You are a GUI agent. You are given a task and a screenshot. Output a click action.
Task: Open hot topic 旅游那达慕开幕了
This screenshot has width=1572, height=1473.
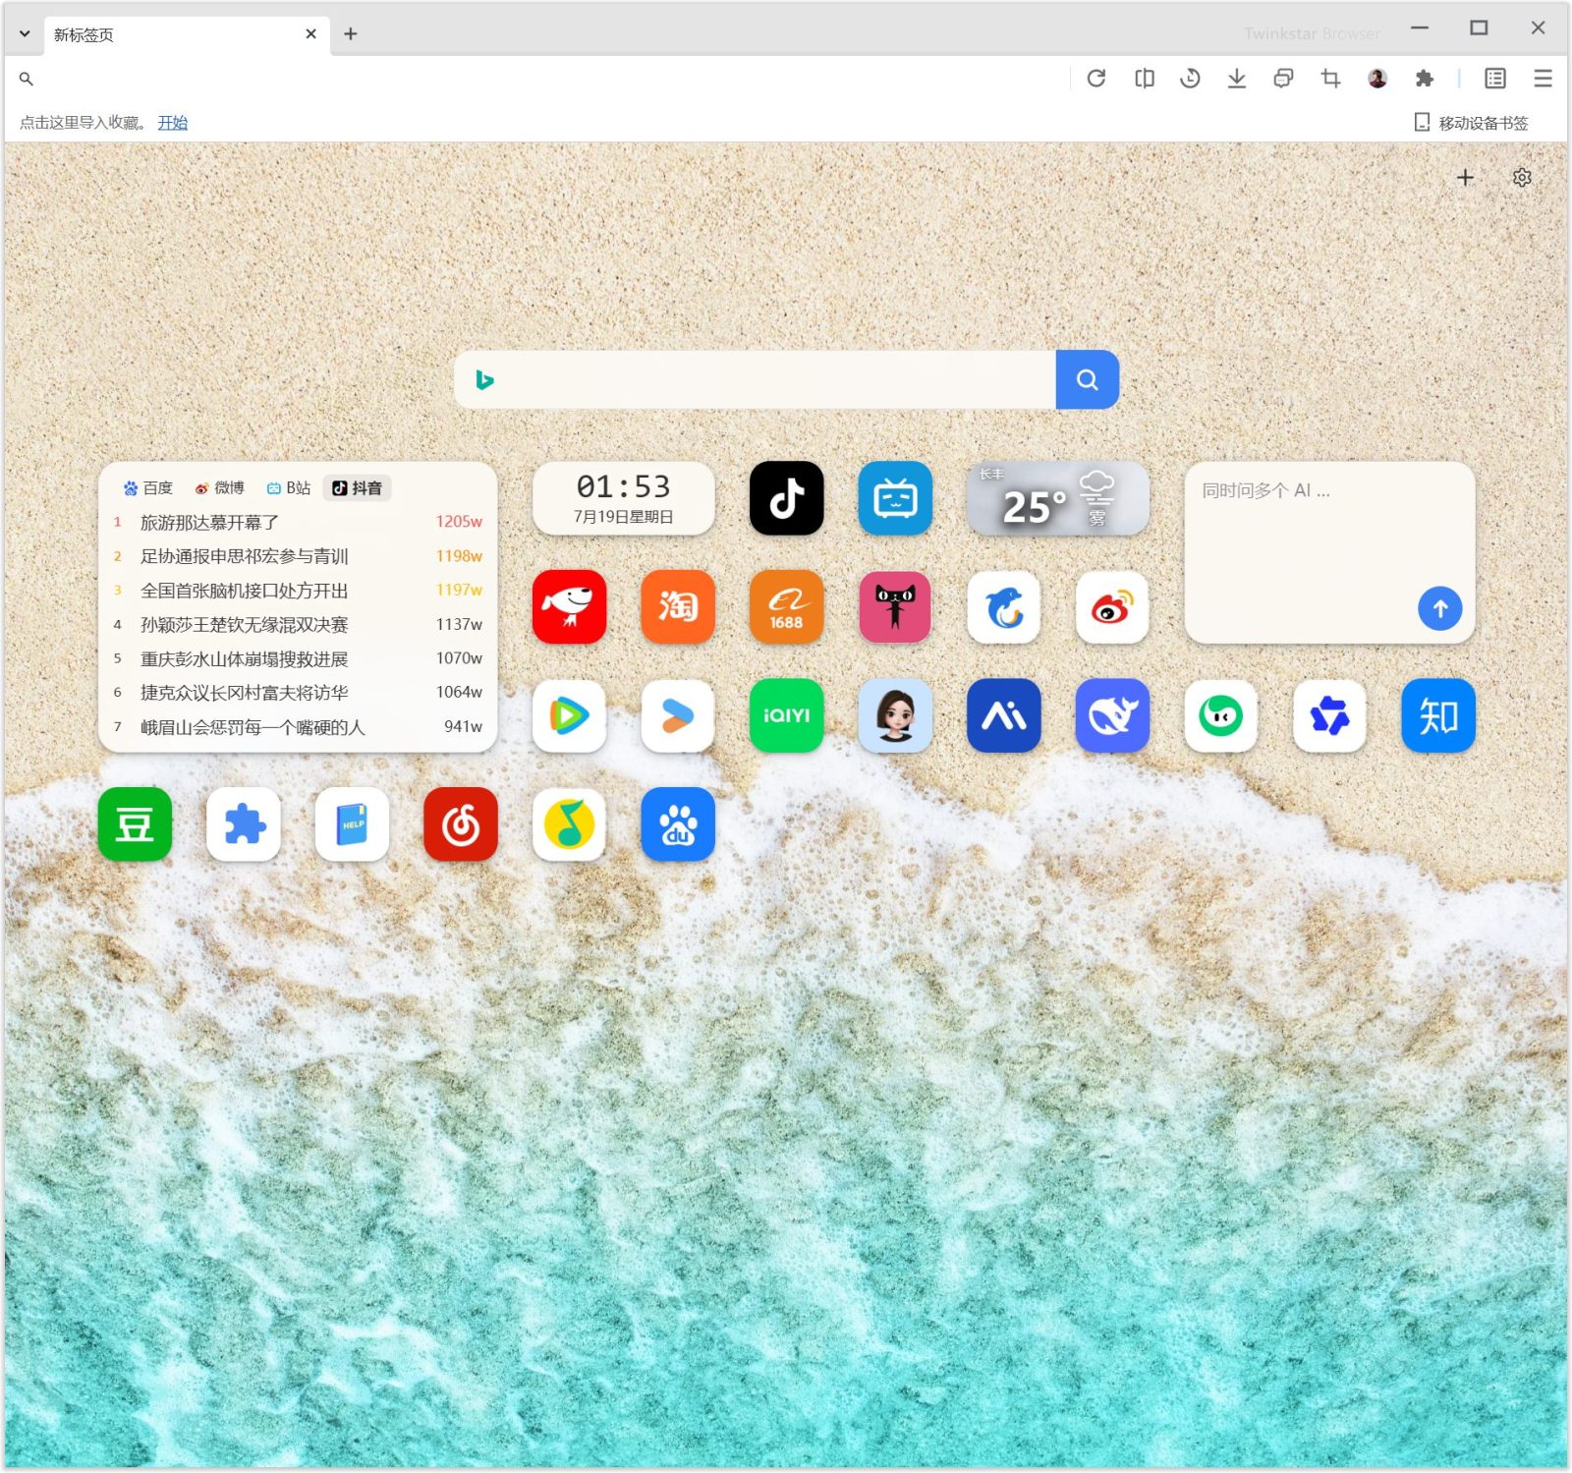298,522
